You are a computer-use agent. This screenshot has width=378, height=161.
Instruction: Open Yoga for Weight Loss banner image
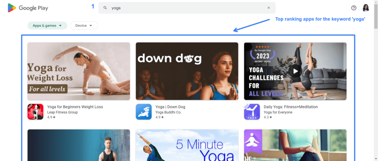tap(78, 71)
